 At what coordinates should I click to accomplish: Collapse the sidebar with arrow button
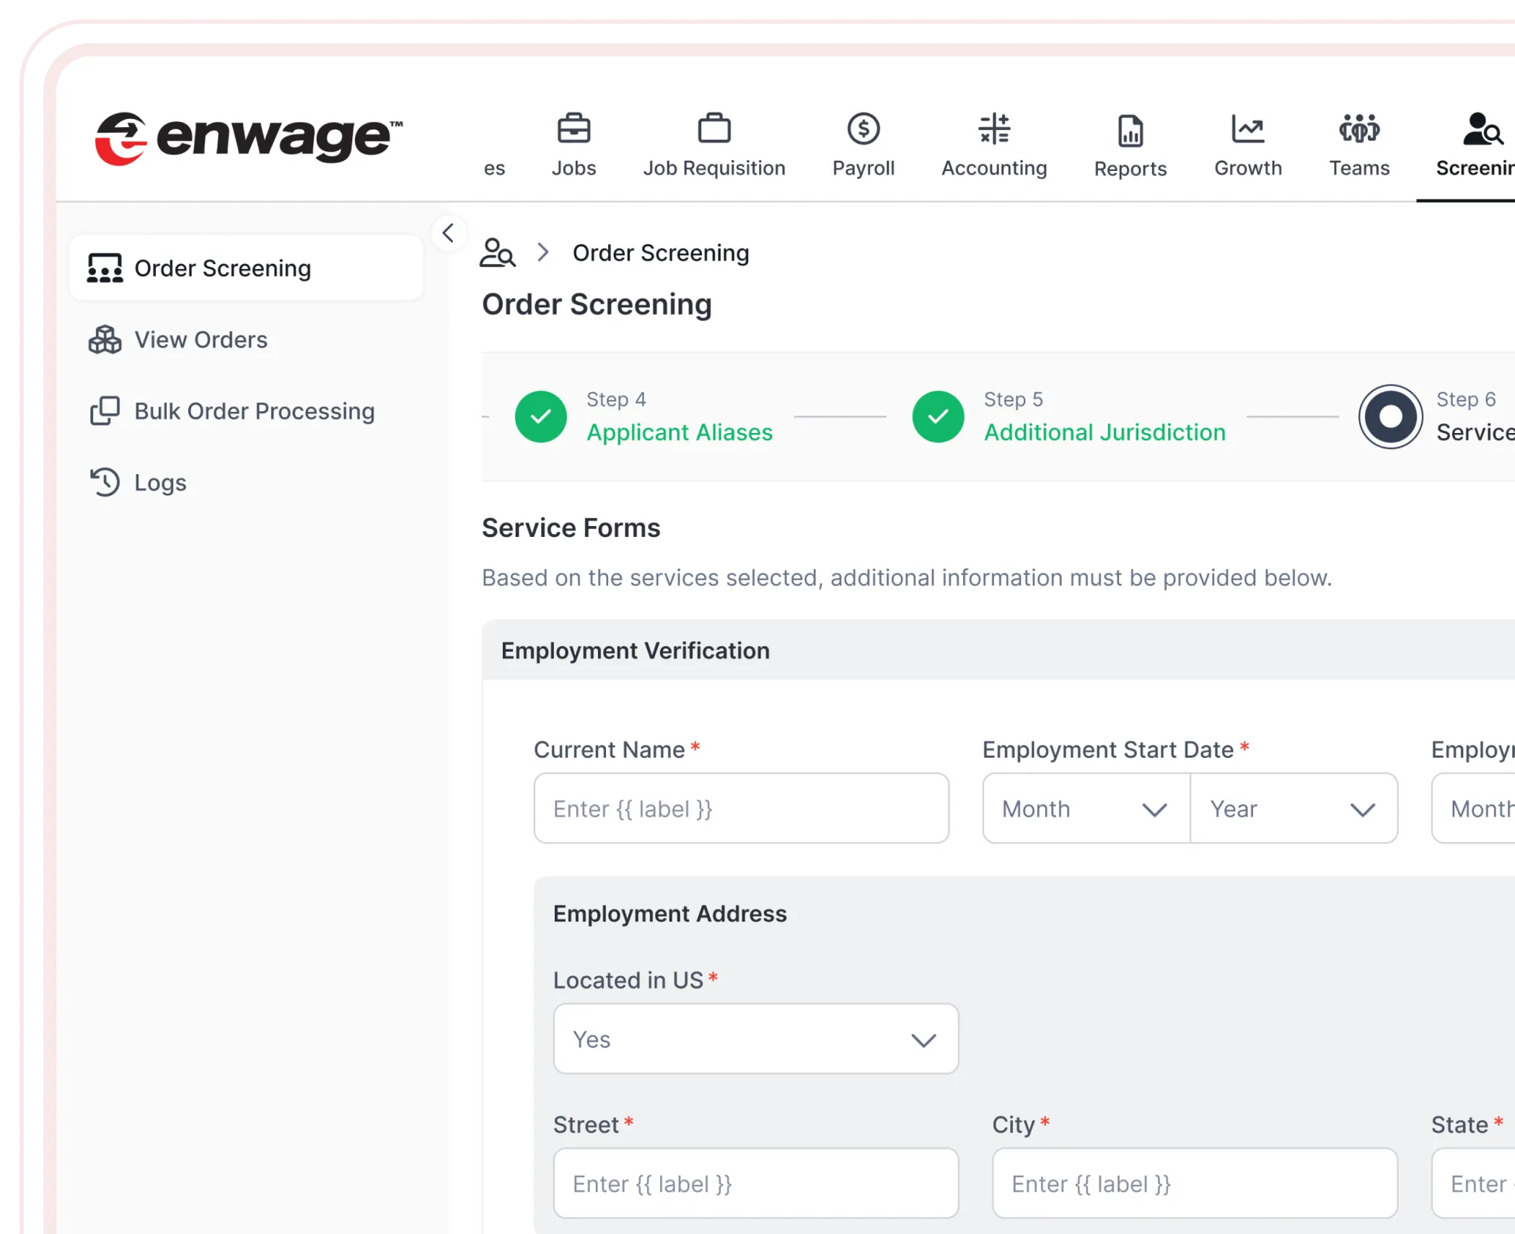click(x=448, y=233)
